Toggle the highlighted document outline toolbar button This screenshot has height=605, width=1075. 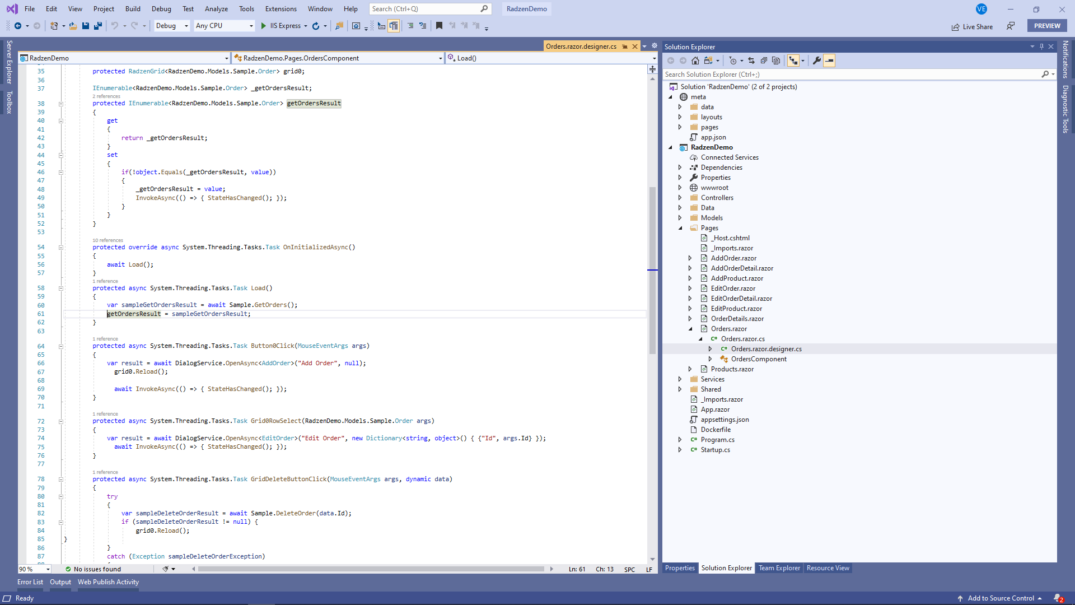point(394,26)
